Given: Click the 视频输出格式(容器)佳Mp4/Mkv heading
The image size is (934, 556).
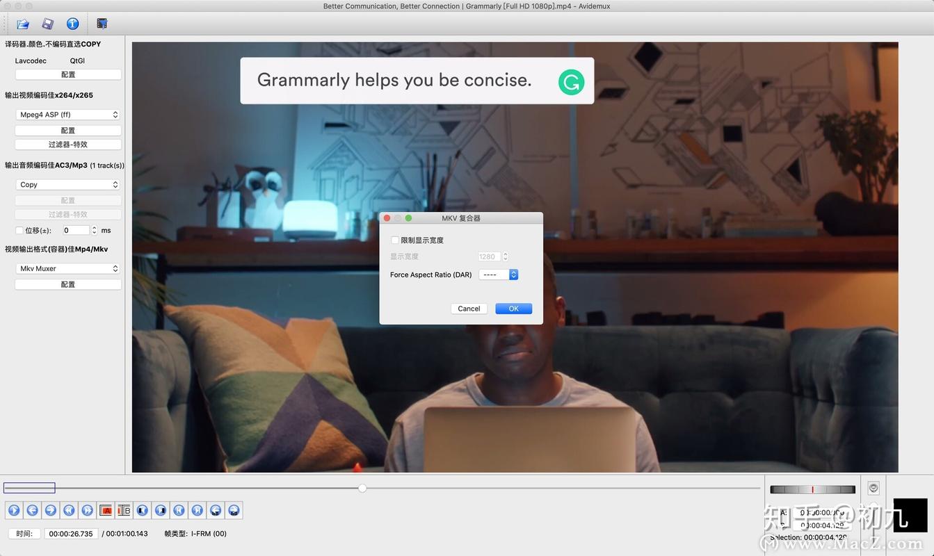Looking at the screenshot, I should pyautogui.click(x=56, y=249).
